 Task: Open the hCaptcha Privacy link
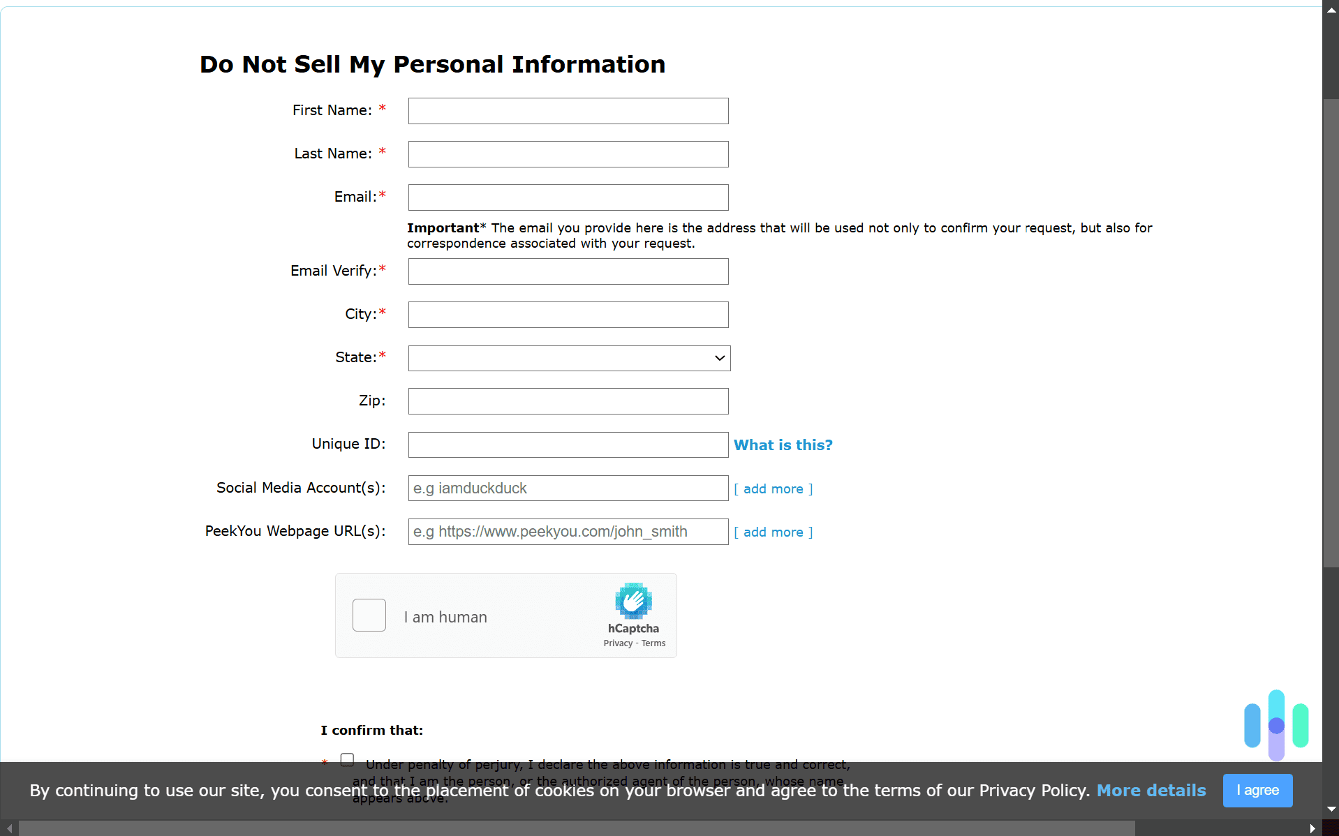(617, 643)
